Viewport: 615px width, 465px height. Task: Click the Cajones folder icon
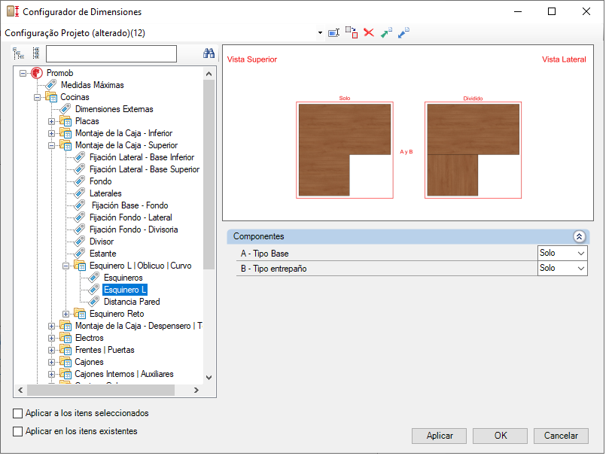65,362
